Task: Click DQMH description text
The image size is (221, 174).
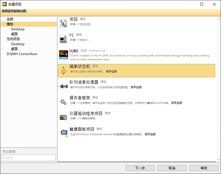Action: click(x=139, y=58)
